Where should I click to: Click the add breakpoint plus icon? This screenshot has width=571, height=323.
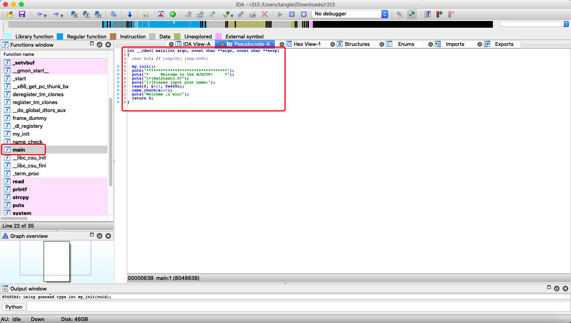tap(439, 14)
